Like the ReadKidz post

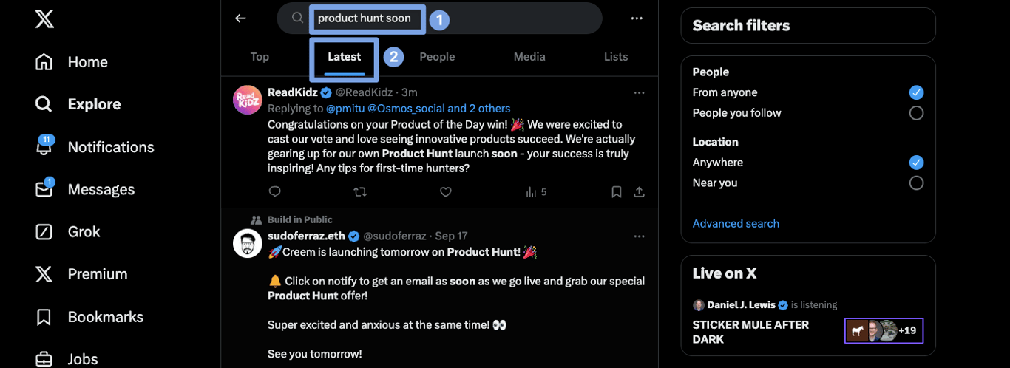point(445,192)
